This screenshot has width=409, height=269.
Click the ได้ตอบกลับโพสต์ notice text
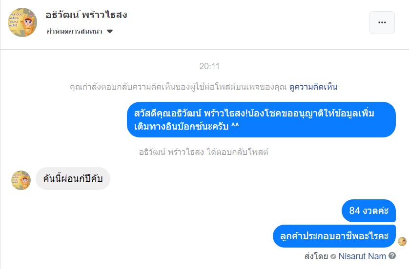click(204, 152)
